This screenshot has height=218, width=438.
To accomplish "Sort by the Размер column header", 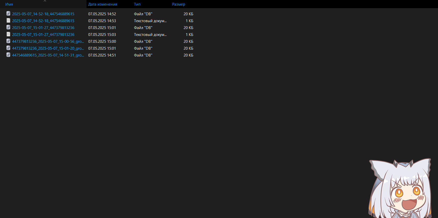I will pyautogui.click(x=179, y=4).
